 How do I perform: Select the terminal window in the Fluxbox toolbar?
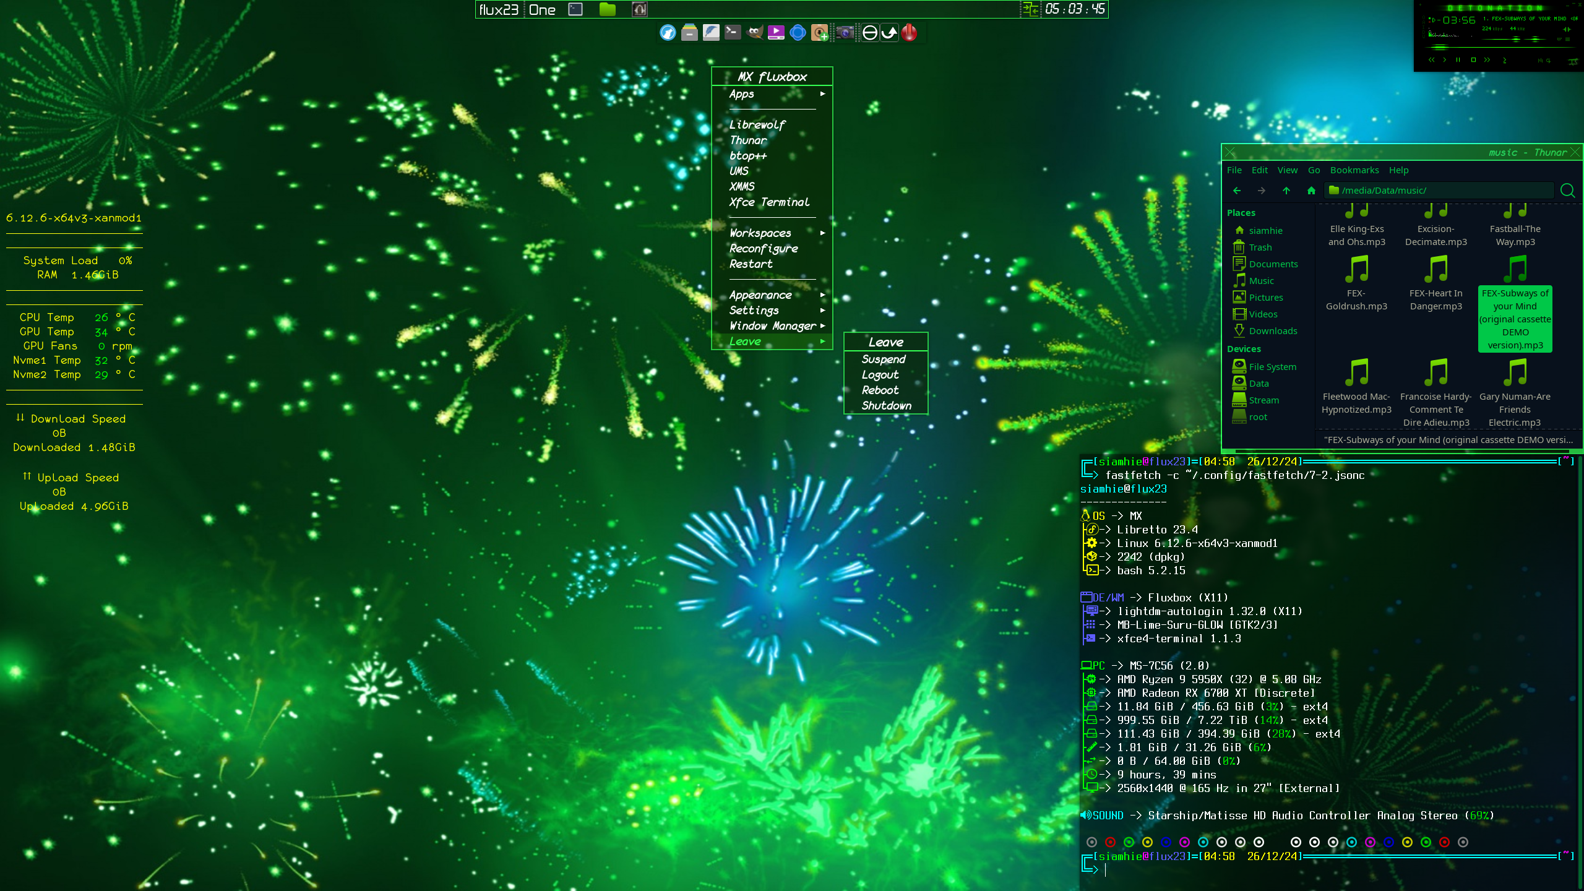[575, 9]
